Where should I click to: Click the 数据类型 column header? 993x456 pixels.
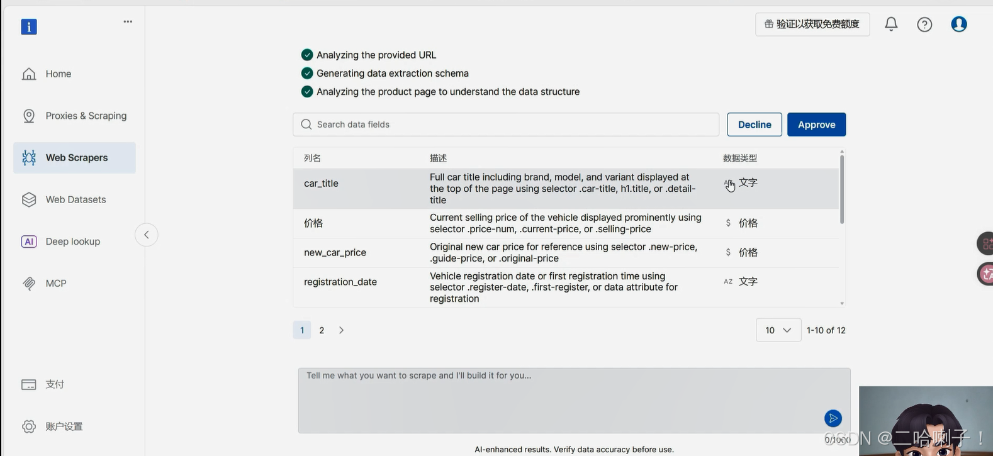(x=740, y=158)
